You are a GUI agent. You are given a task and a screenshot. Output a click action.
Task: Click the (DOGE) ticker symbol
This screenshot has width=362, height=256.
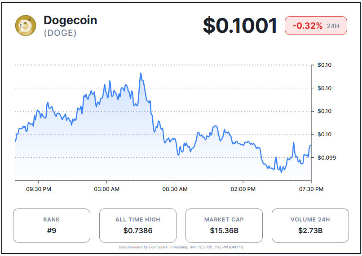click(x=60, y=33)
